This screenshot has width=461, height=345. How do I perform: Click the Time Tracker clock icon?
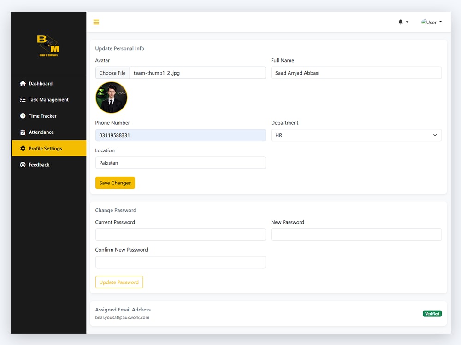[x=23, y=116]
